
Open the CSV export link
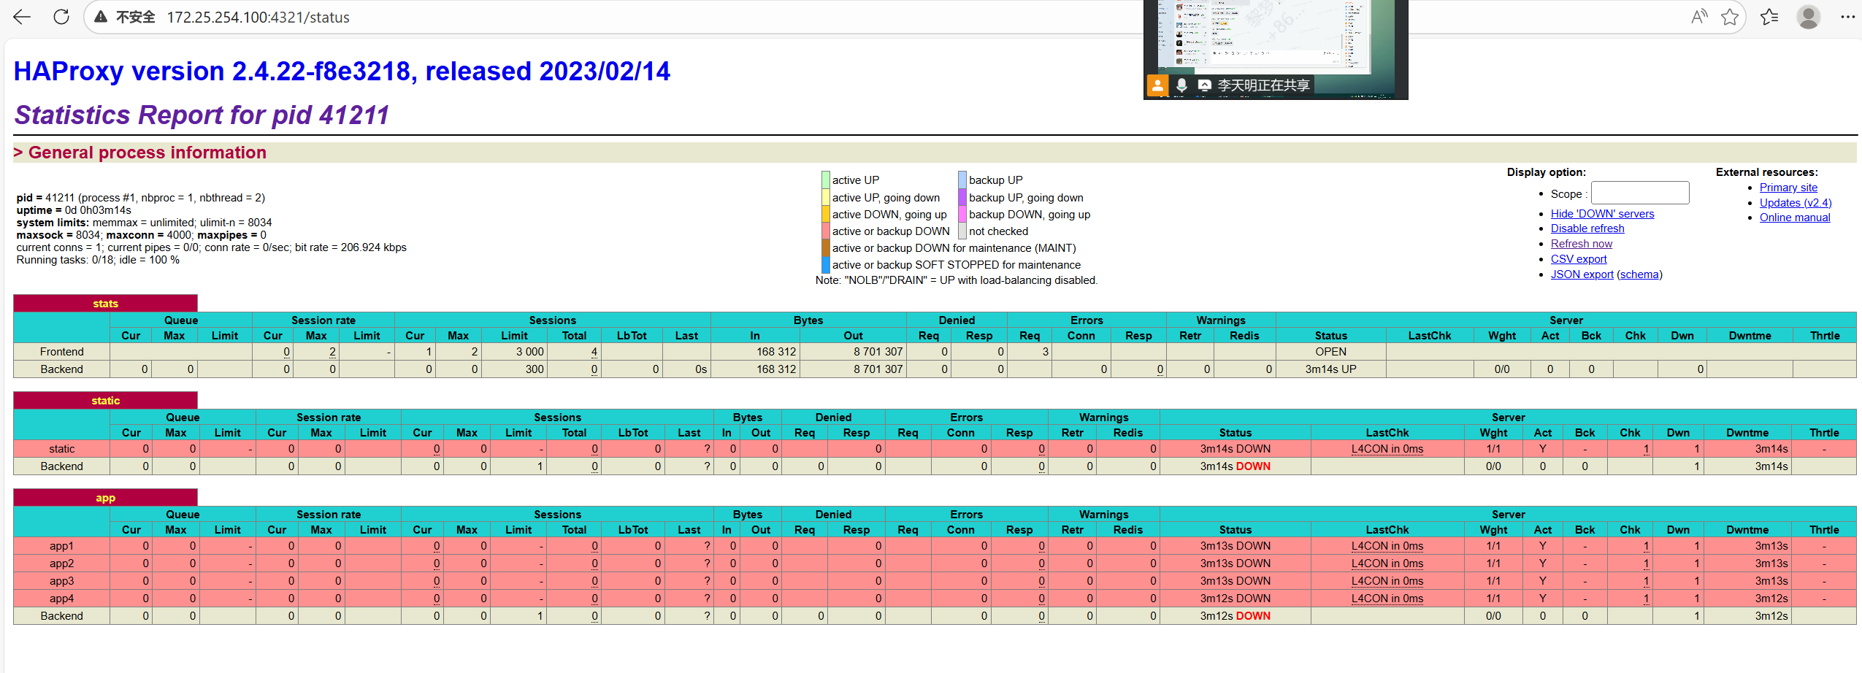point(1579,259)
